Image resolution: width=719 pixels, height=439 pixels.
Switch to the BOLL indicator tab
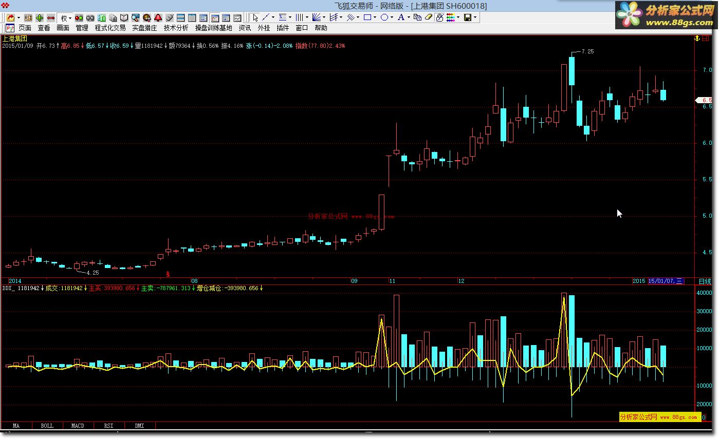coord(47,426)
